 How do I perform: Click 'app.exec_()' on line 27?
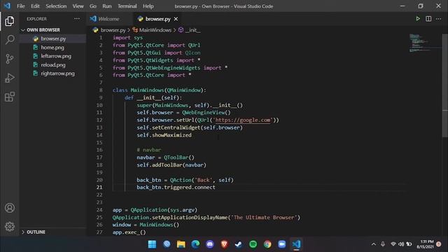coord(129,232)
